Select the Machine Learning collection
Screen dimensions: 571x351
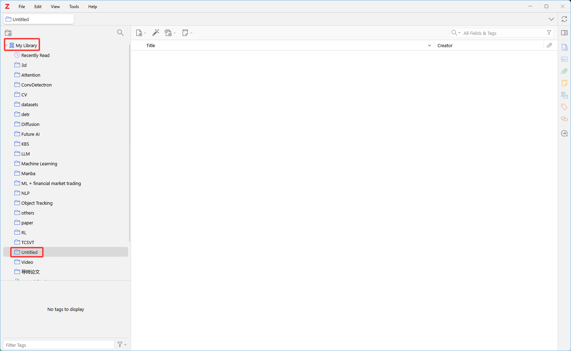[x=66, y=164]
